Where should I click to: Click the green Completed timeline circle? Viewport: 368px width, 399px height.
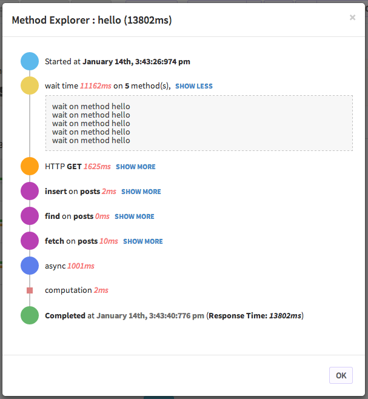pyautogui.click(x=30, y=315)
